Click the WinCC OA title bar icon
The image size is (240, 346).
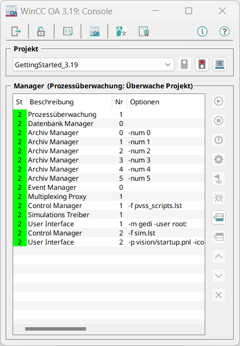coord(11,11)
